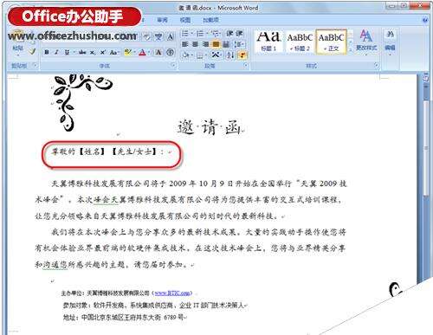Open bullet library dropdown arrow
This screenshot has width=433, height=335.
191,34
